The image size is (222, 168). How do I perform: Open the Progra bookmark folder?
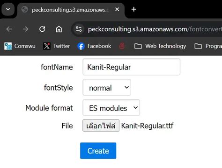(x=208, y=46)
